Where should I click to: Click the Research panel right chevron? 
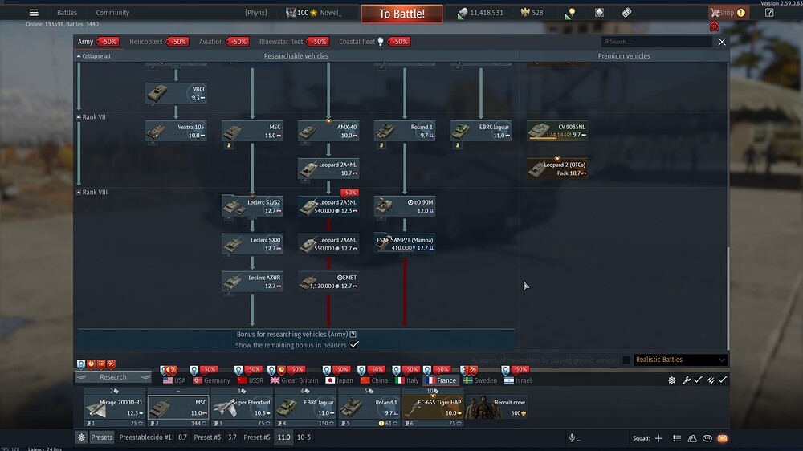pyautogui.click(x=145, y=377)
